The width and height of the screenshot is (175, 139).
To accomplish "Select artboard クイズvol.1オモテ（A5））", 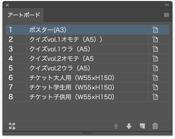I will (87, 39).
